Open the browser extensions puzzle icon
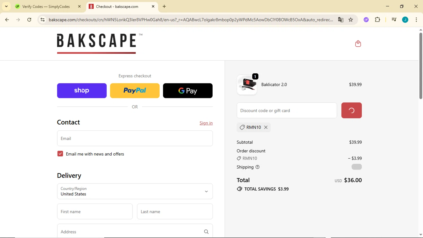This screenshot has width=423, height=238. (377, 20)
